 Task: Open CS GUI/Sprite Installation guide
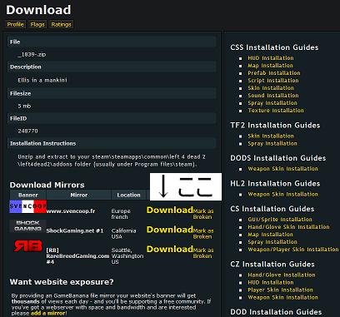(280, 220)
